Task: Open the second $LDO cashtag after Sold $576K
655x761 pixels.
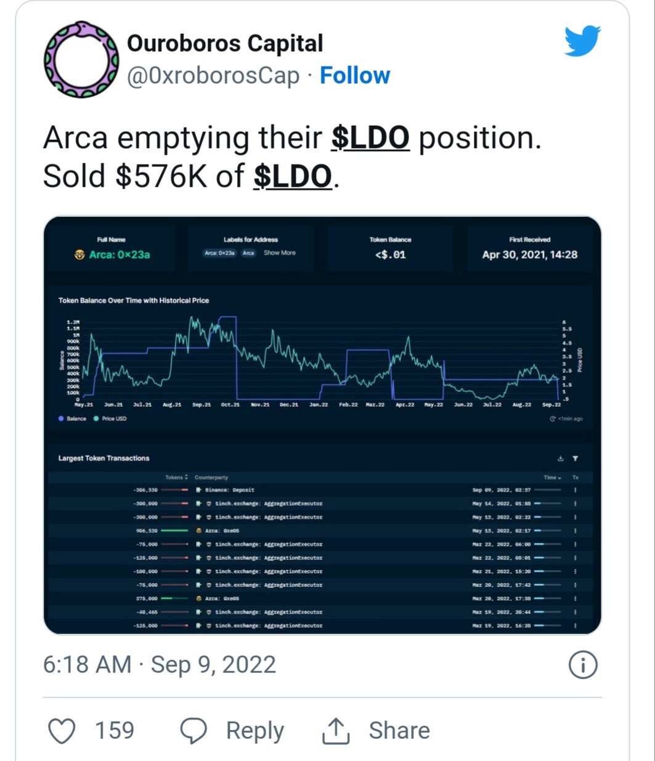Action: pos(293,176)
